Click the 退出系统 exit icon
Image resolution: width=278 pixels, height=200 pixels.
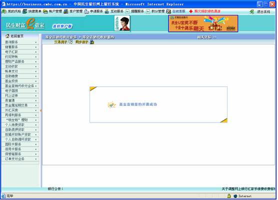(x=252, y=12)
